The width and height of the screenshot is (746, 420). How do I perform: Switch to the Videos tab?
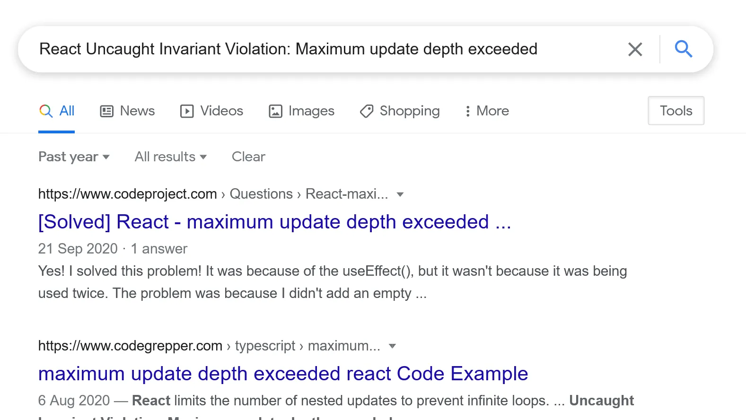tap(211, 111)
